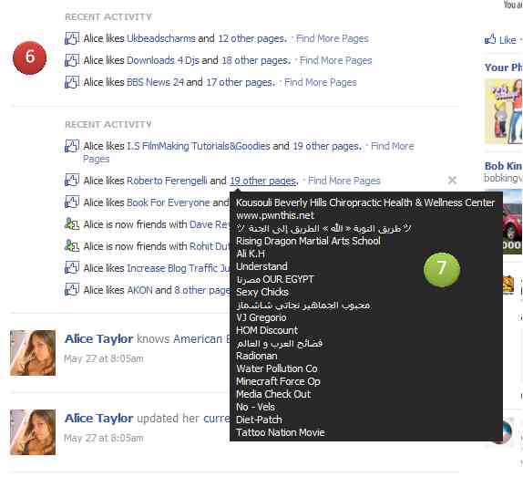The image size is (523, 477).
Task: Click Find More Pages in BBS News 24 row
Action: (x=321, y=82)
